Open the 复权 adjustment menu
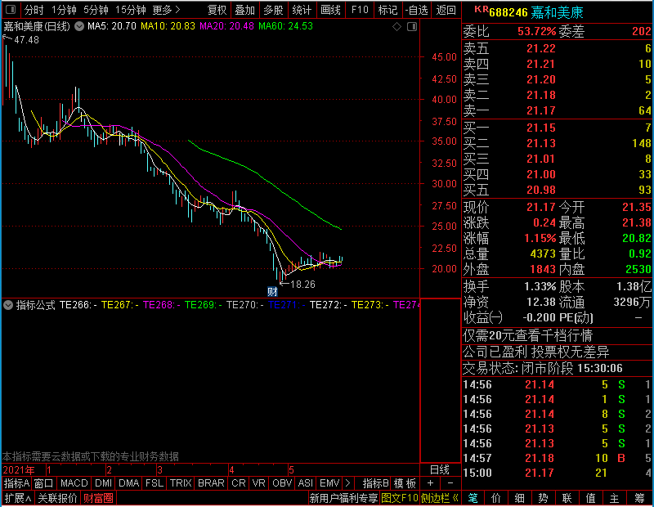654x507 pixels. coord(217,10)
